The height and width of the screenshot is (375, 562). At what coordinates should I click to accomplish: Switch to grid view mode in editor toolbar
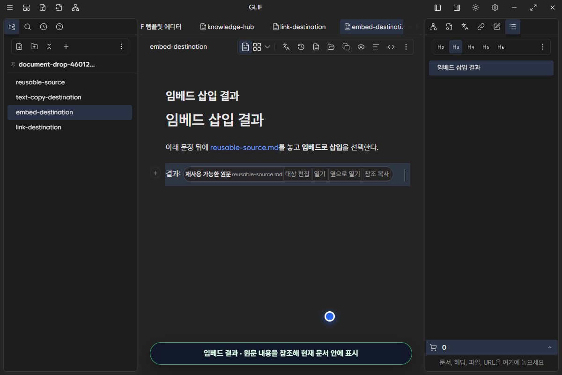(257, 47)
